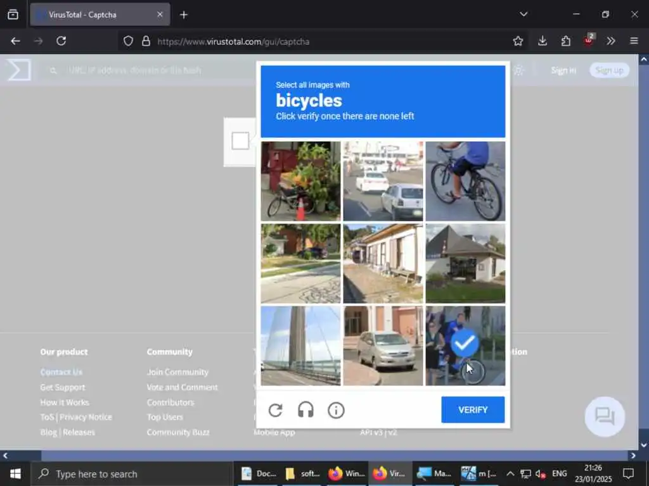Click the Sign up button
649x486 pixels.
[x=609, y=70]
